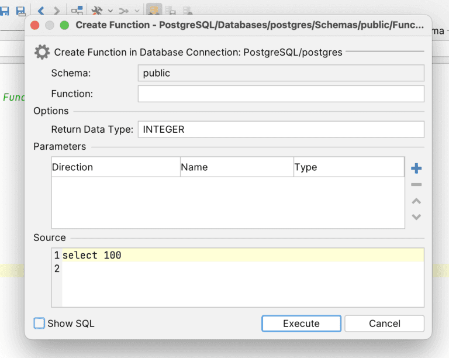Click the Execute button
This screenshot has height=358, width=449.
click(301, 323)
